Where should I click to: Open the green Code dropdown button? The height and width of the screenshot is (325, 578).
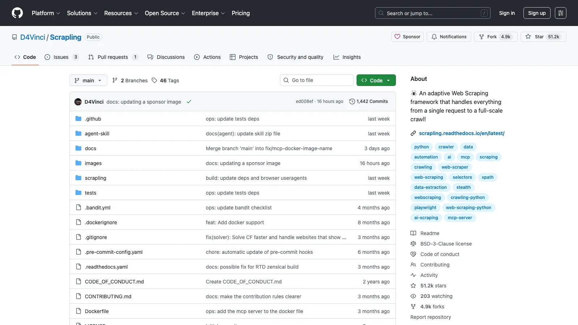(x=376, y=80)
